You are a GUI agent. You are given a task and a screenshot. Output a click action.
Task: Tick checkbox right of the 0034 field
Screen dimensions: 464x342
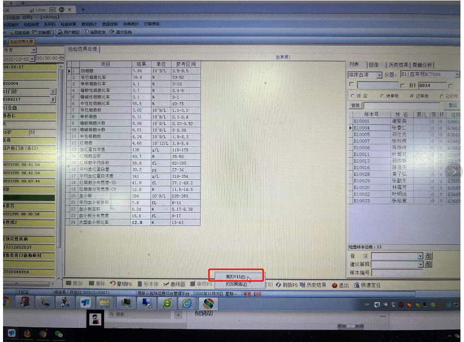click(x=450, y=86)
